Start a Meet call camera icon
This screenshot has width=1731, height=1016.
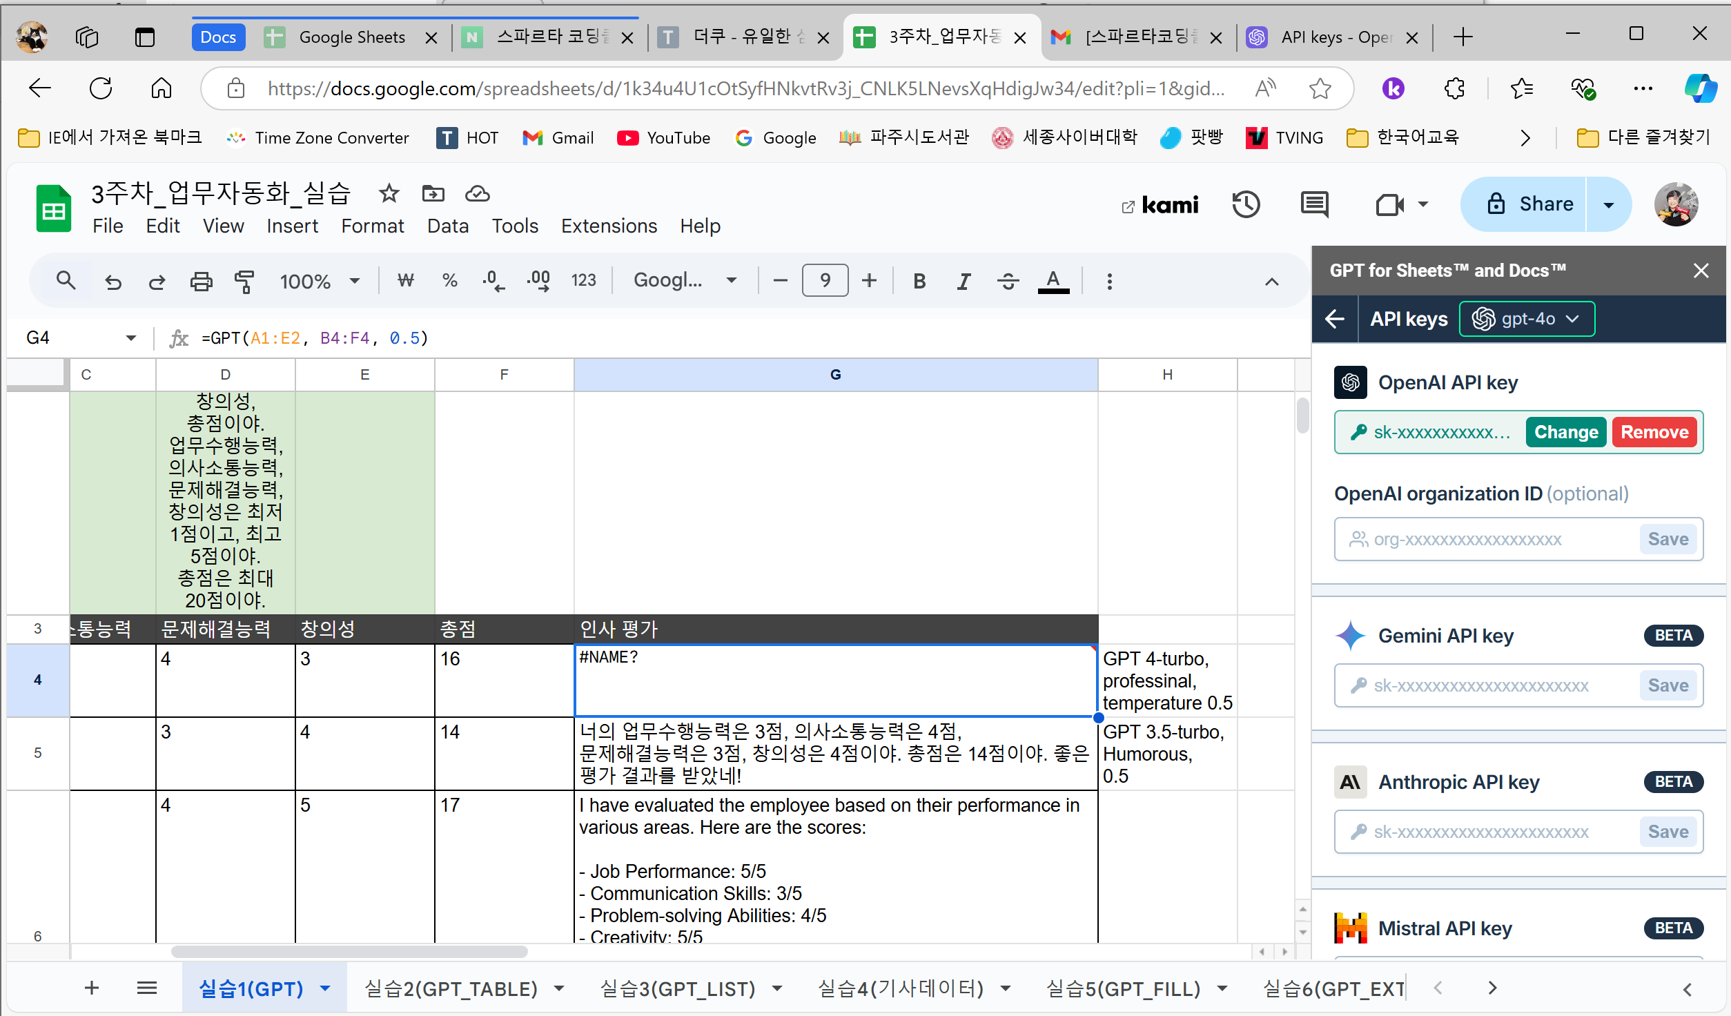pos(1390,204)
